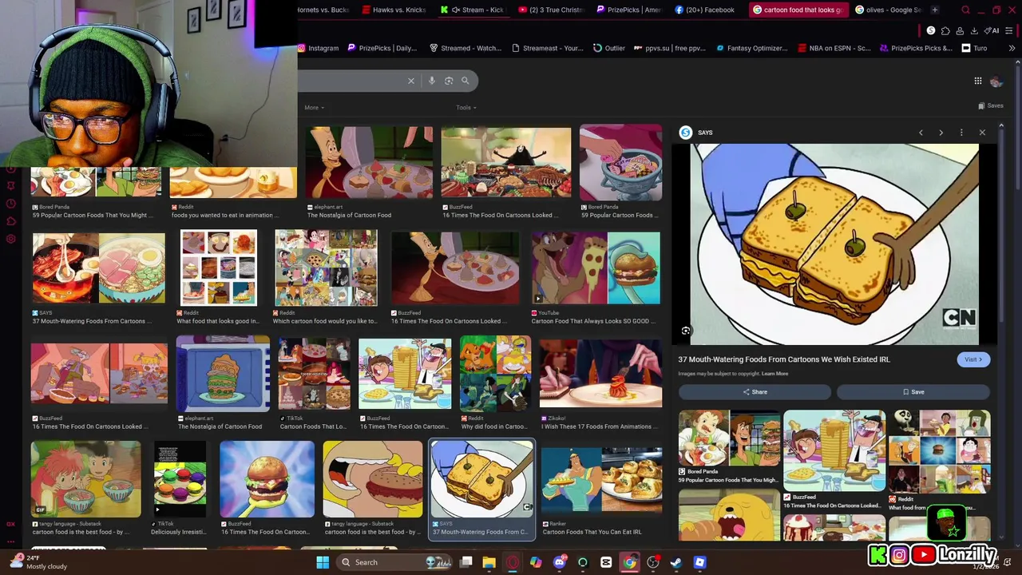
Task: Open Discord from the taskbar
Action: coord(560,562)
